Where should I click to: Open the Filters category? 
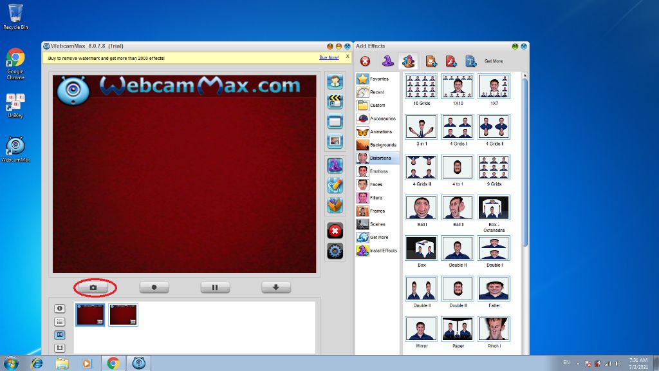point(377,198)
